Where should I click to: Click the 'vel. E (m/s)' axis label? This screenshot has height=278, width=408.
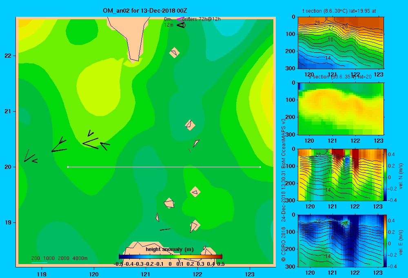pos(401,242)
